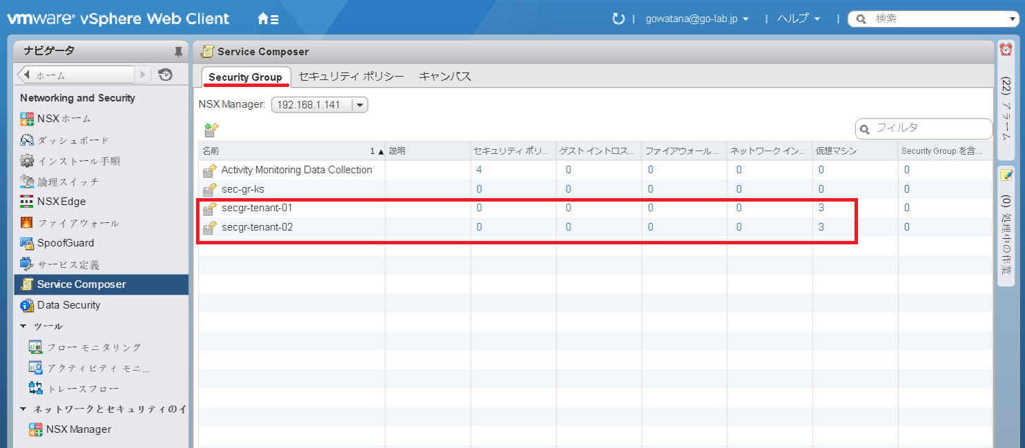Screen dimensions: 1025x448
Task: Sort by the 説明 column header
Action: (427, 150)
